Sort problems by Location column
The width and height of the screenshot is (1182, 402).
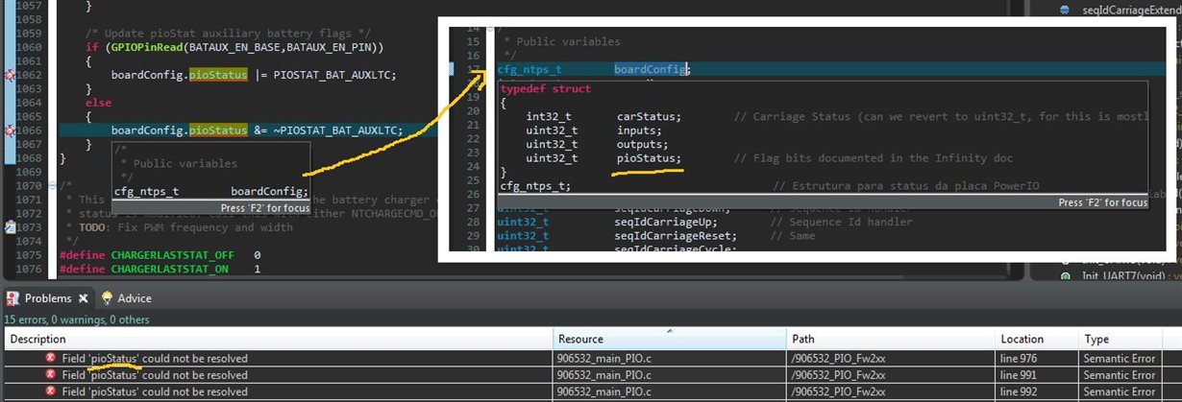(1037, 339)
